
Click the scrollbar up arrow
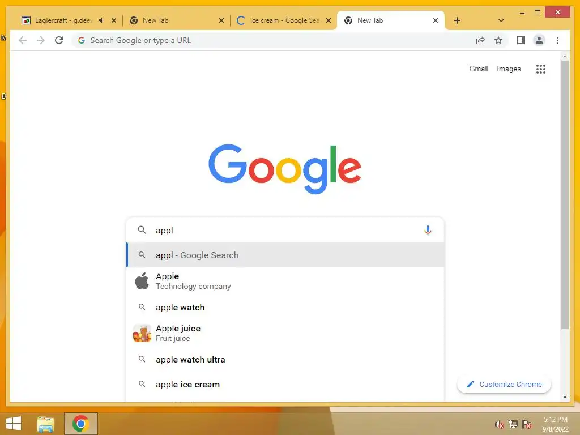point(565,56)
